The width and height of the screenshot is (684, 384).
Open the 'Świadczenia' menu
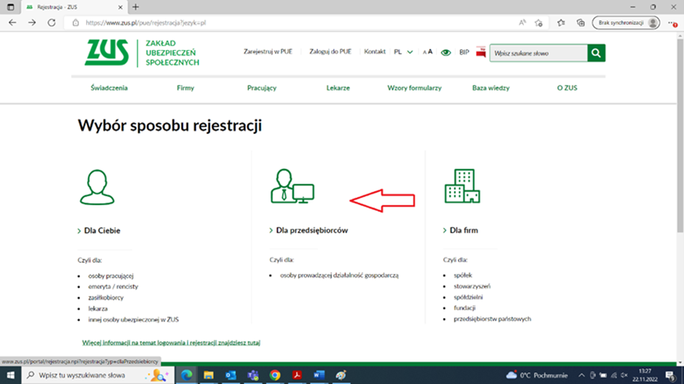(109, 88)
